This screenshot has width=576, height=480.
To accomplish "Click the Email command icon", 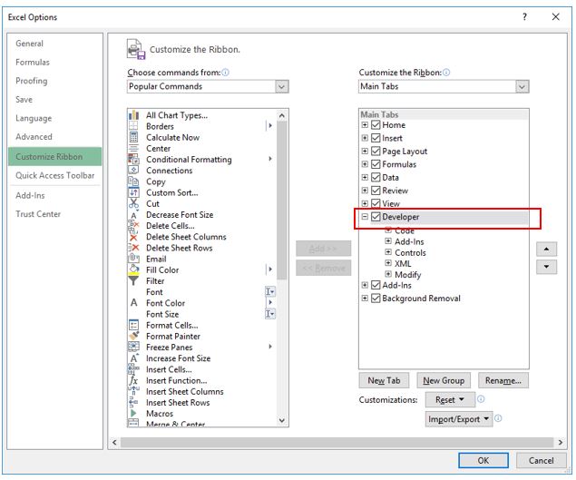I will [x=133, y=260].
